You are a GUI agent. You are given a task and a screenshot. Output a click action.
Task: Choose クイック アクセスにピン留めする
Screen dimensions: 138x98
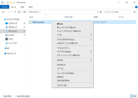tap(72, 31)
